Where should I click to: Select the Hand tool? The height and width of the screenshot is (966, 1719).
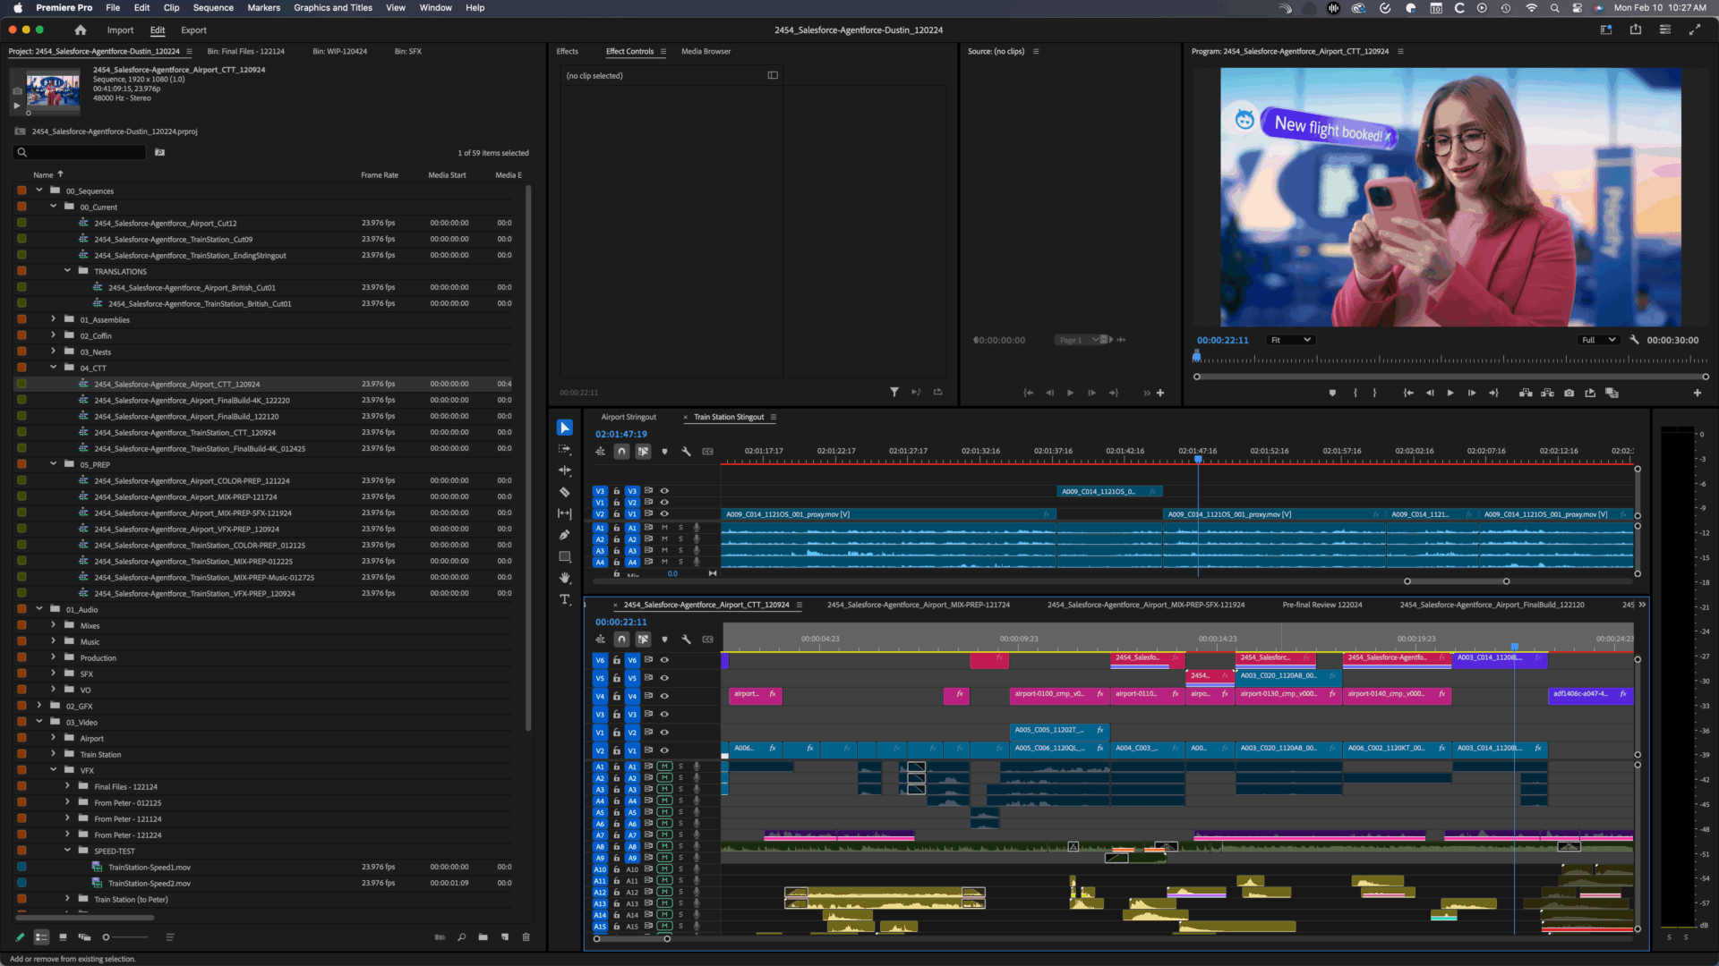[565, 578]
